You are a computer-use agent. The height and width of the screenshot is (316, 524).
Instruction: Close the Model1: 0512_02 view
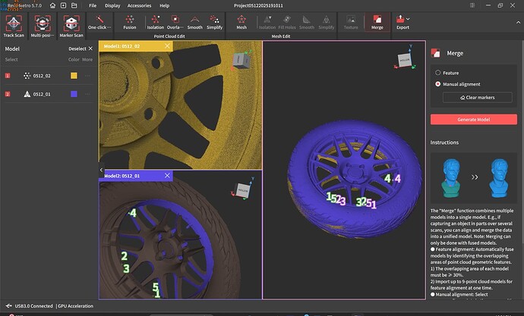(x=167, y=46)
